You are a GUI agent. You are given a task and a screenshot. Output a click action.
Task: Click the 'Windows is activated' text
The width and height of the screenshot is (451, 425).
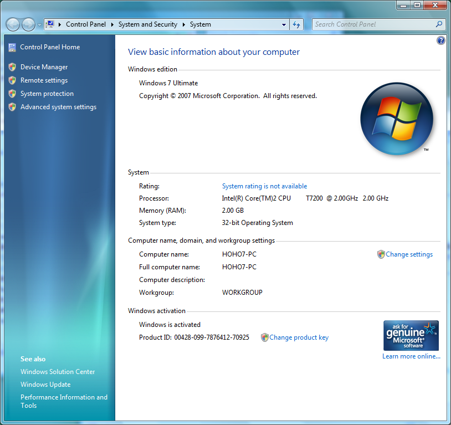click(170, 325)
